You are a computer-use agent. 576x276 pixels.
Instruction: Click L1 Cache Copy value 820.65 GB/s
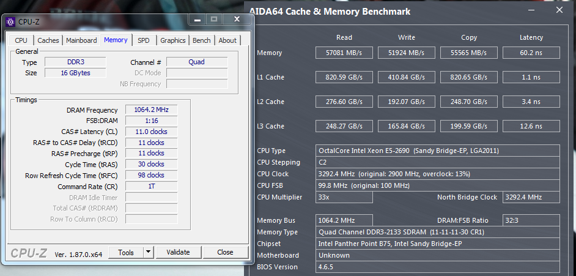click(x=469, y=77)
